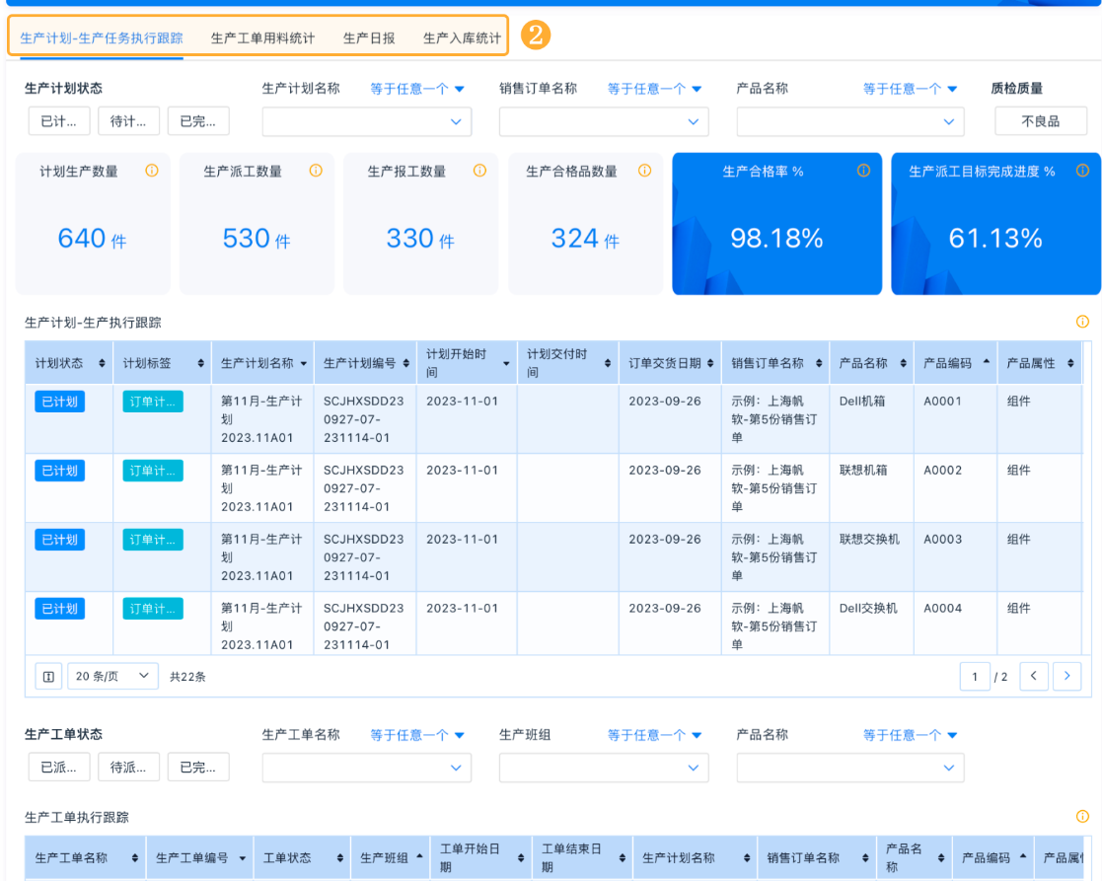Image resolution: width=1102 pixels, height=881 pixels.
Task: Toggle the 待派... work order status filter
Action: pyautogui.click(x=128, y=768)
